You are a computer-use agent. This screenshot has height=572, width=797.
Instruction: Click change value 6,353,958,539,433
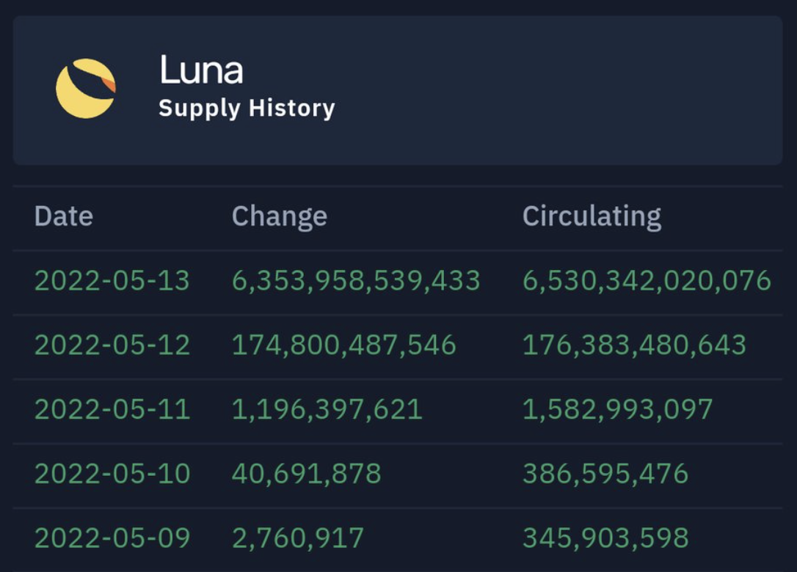point(356,281)
